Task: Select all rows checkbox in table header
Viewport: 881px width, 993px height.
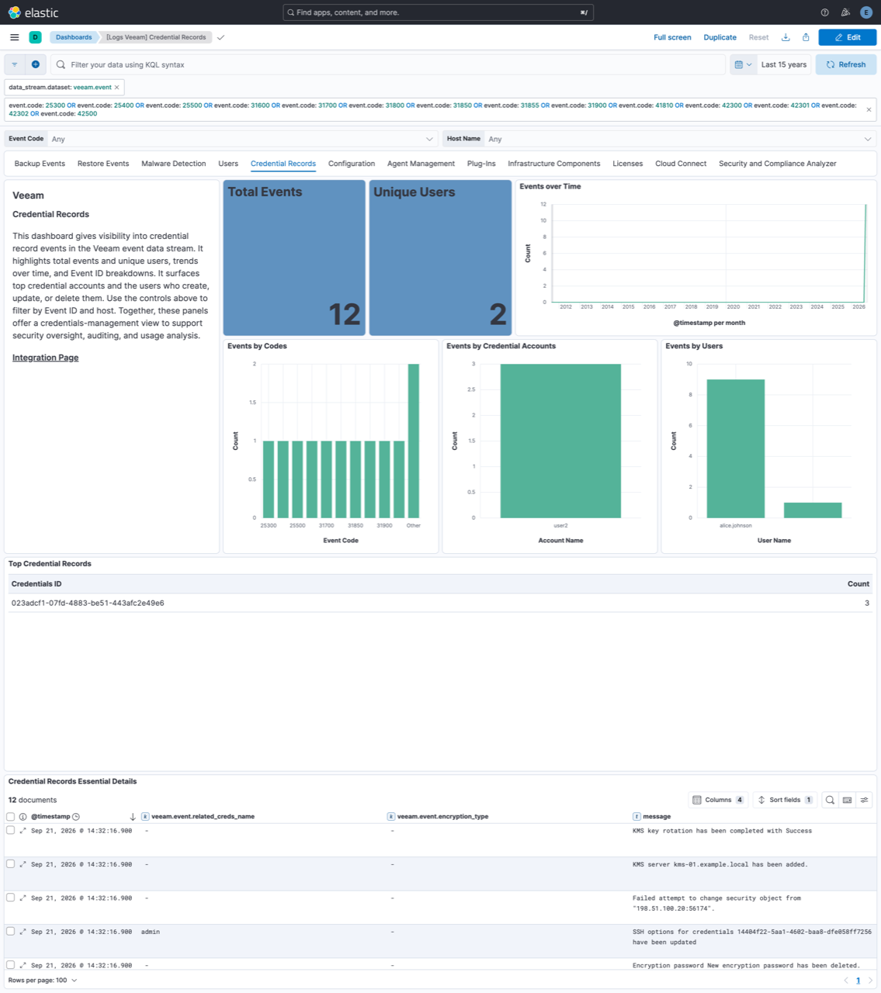Action: point(11,817)
